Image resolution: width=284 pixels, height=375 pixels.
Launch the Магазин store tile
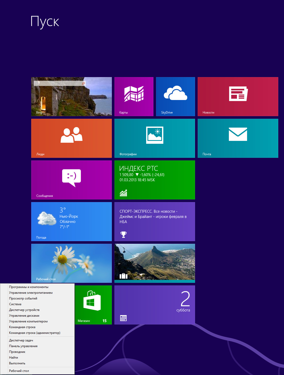[x=93, y=305]
